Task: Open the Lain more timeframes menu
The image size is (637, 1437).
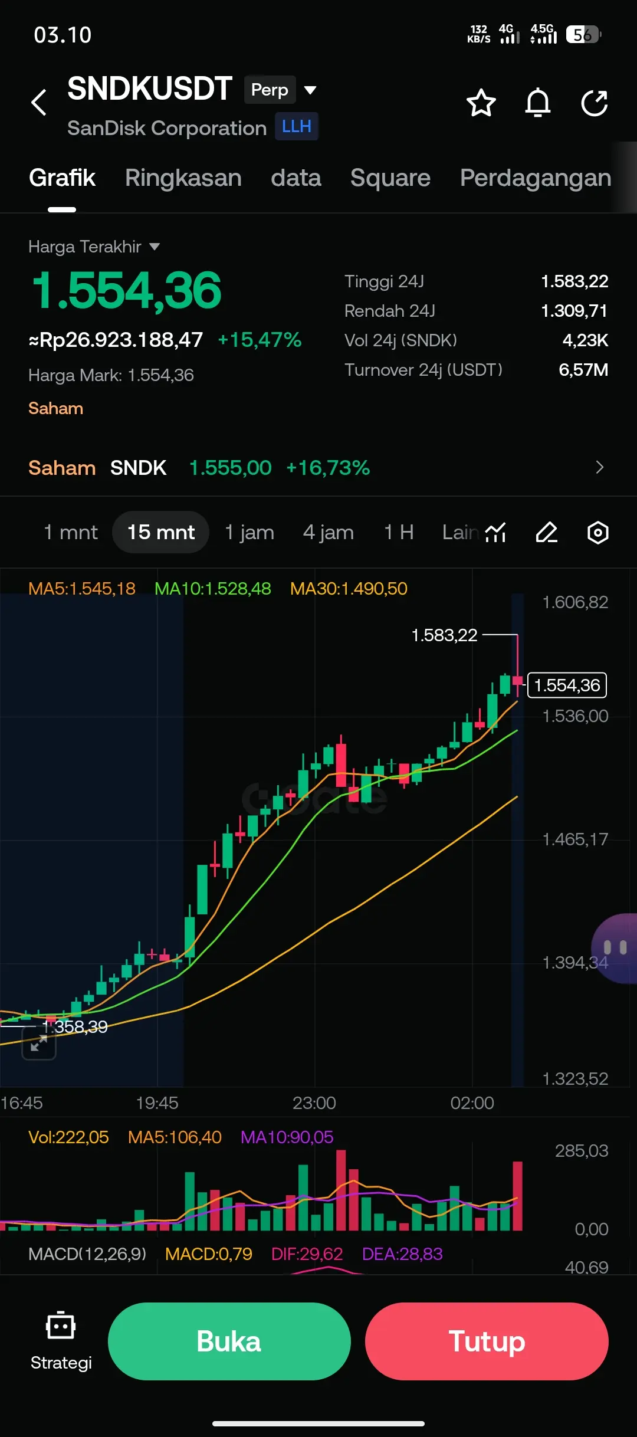Action: click(460, 532)
